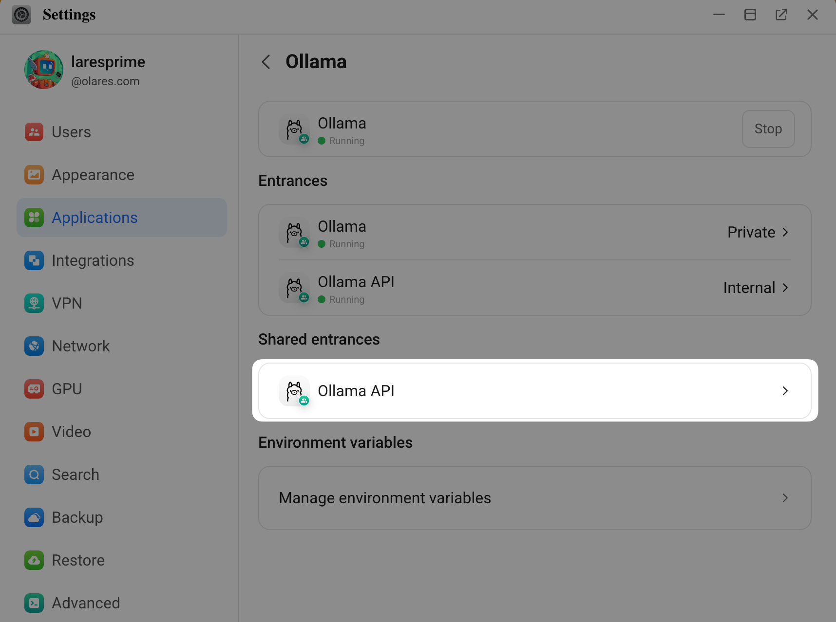Open the GPU settings icon
Screen dimensions: 836x622
34,389
